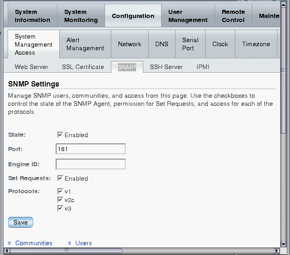This screenshot has width=290, height=255.
Task: Click double-chevron icon beside Users
Action: coord(70,243)
